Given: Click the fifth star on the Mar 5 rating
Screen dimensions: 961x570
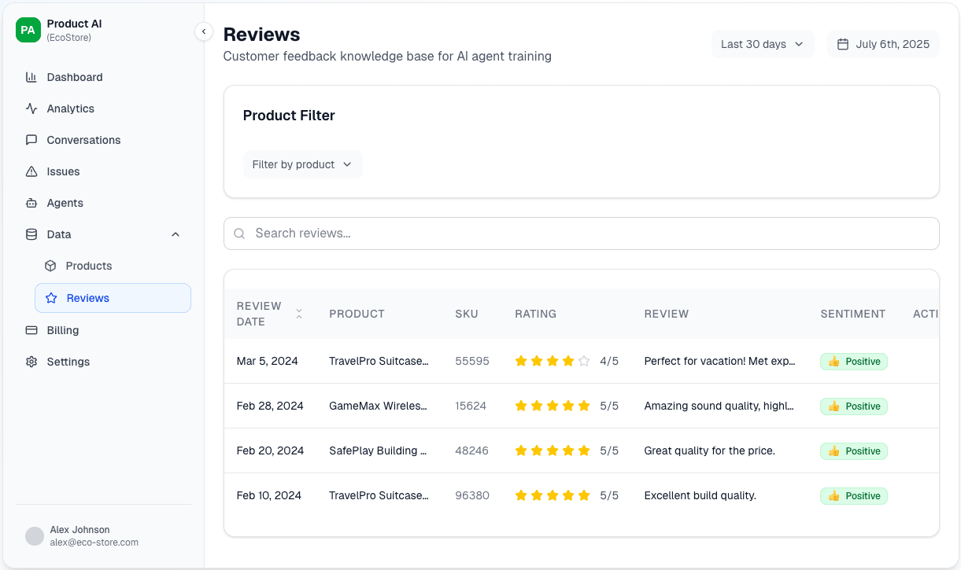Looking at the screenshot, I should coord(582,360).
